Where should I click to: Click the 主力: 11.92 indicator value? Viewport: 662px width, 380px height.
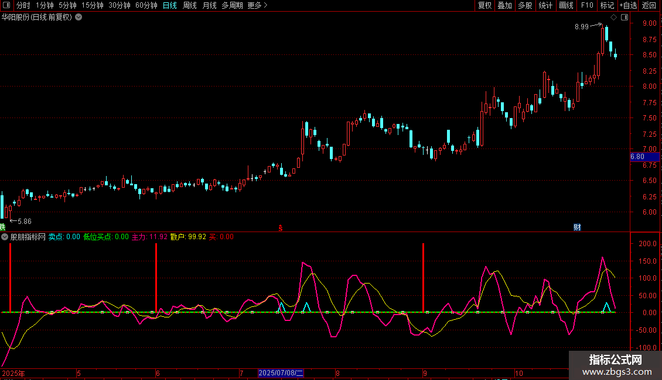[149, 237]
